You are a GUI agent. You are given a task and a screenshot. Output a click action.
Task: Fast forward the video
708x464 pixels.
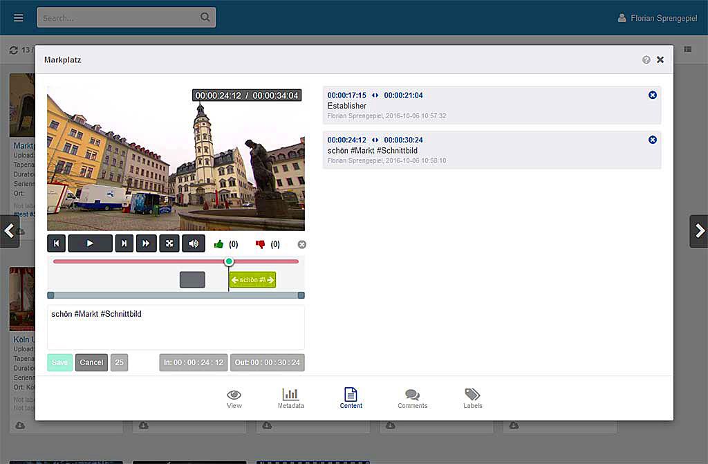pyautogui.click(x=146, y=243)
